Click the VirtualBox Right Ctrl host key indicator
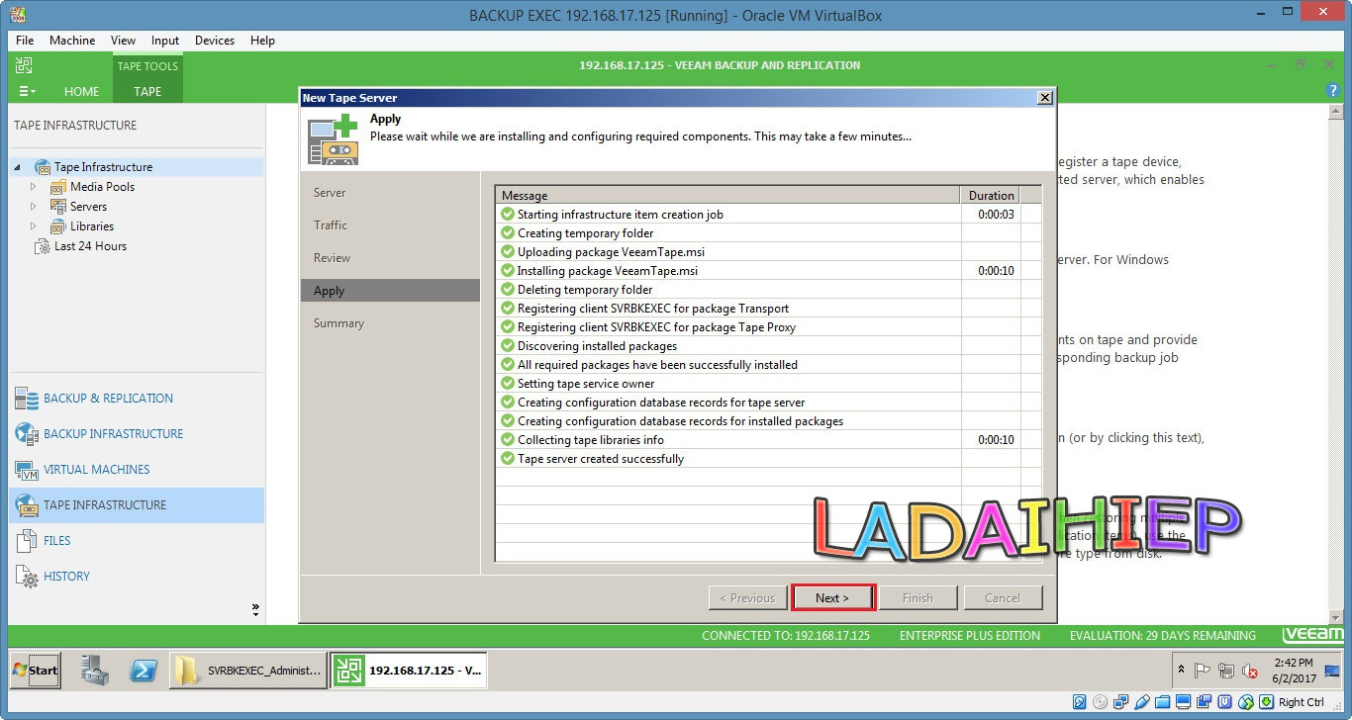The height and width of the screenshot is (720, 1352). pos(1300,703)
